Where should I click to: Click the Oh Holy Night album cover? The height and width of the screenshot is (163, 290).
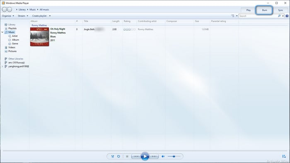click(x=40, y=37)
